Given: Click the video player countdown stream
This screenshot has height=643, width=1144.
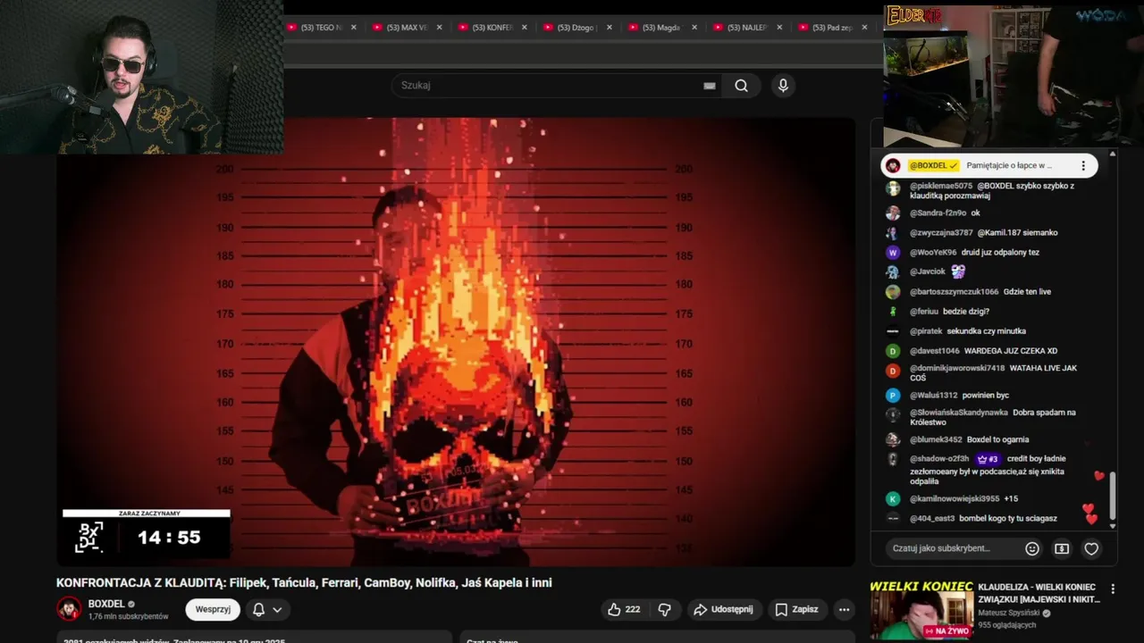Looking at the screenshot, I should click(456, 342).
